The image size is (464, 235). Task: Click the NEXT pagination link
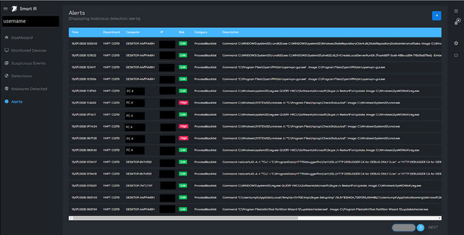pyautogui.click(x=433, y=228)
